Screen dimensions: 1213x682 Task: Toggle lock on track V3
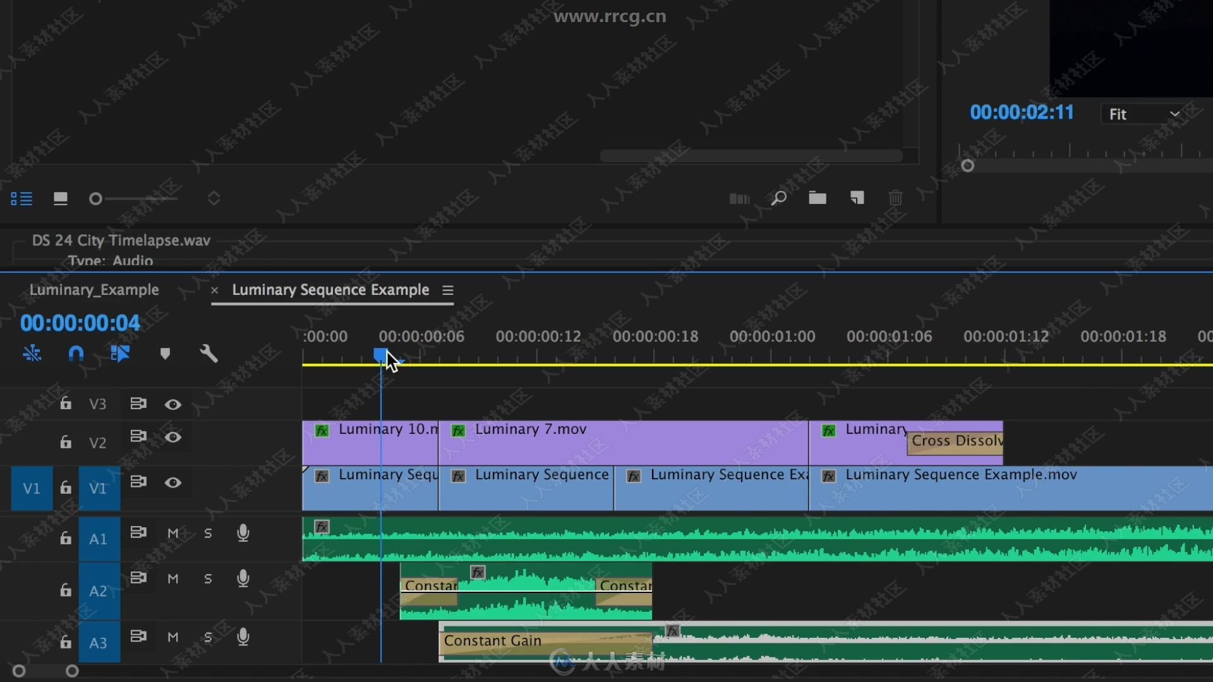point(65,404)
